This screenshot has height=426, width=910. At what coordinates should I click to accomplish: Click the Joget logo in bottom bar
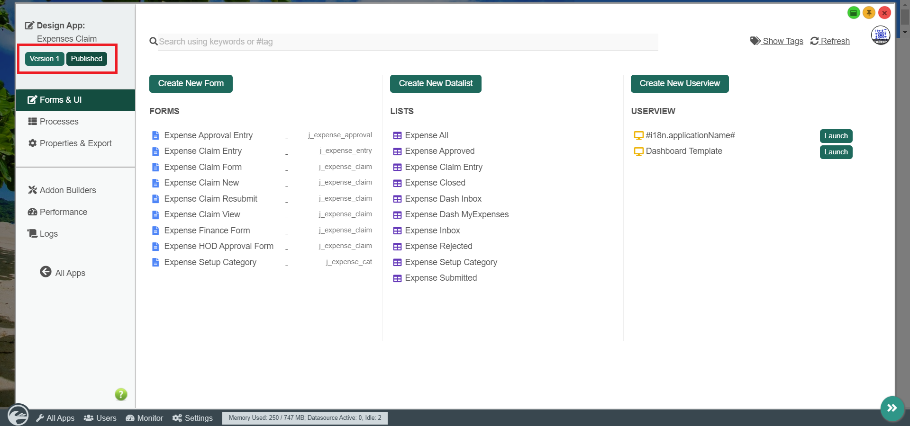18,416
